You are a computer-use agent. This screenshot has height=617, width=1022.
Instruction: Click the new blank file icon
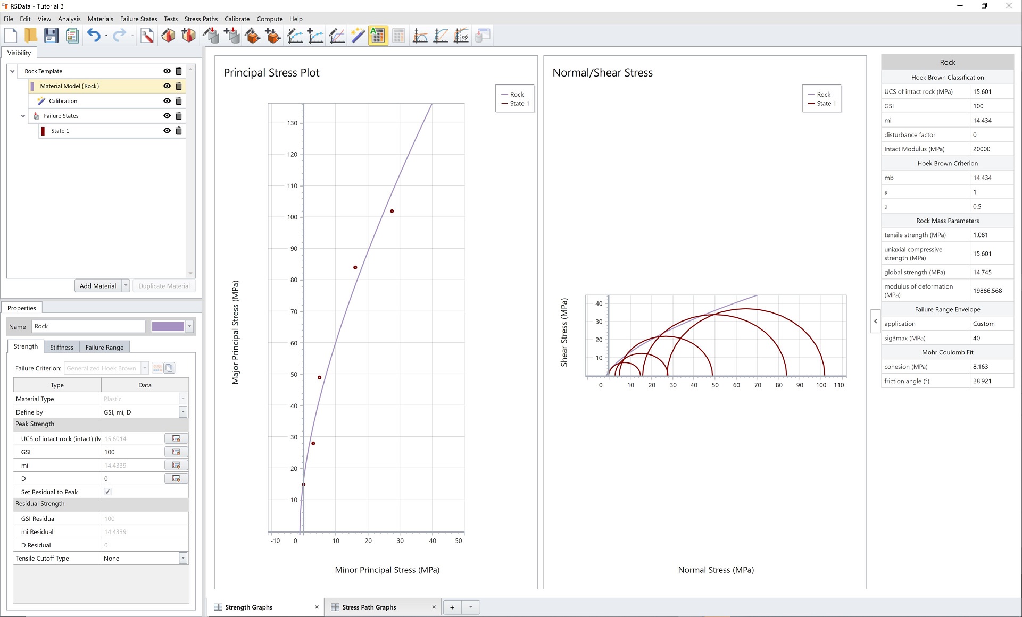point(11,36)
